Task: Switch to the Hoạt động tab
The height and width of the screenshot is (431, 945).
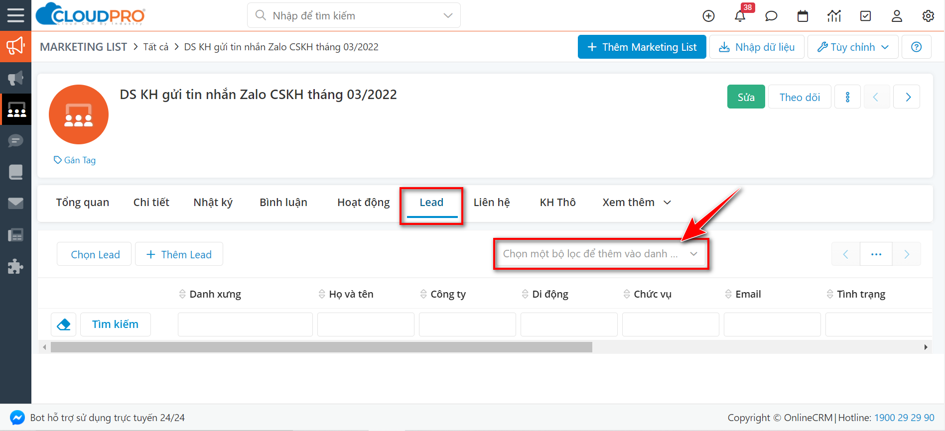Action: tap(364, 203)
